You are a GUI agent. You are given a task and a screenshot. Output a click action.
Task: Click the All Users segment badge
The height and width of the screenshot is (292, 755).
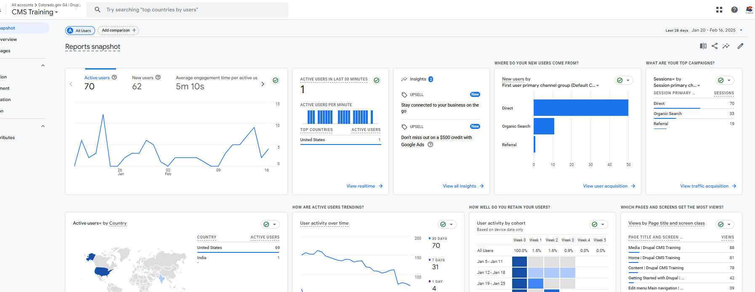[x=80, y=31]
